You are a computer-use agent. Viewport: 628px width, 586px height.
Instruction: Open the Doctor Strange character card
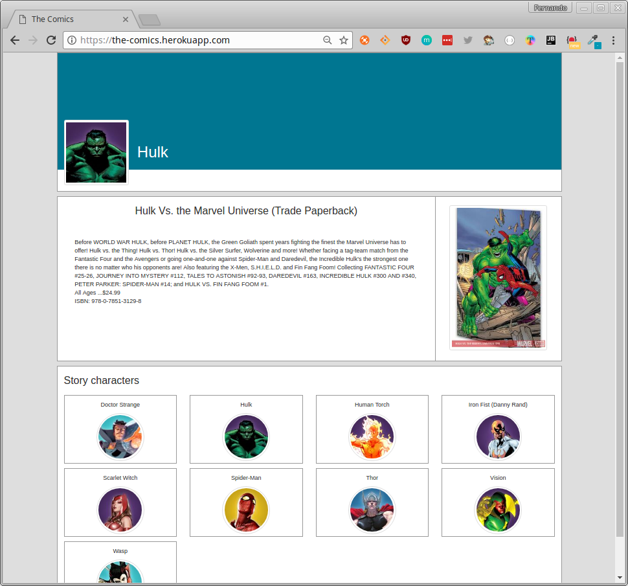click(120, 429)
